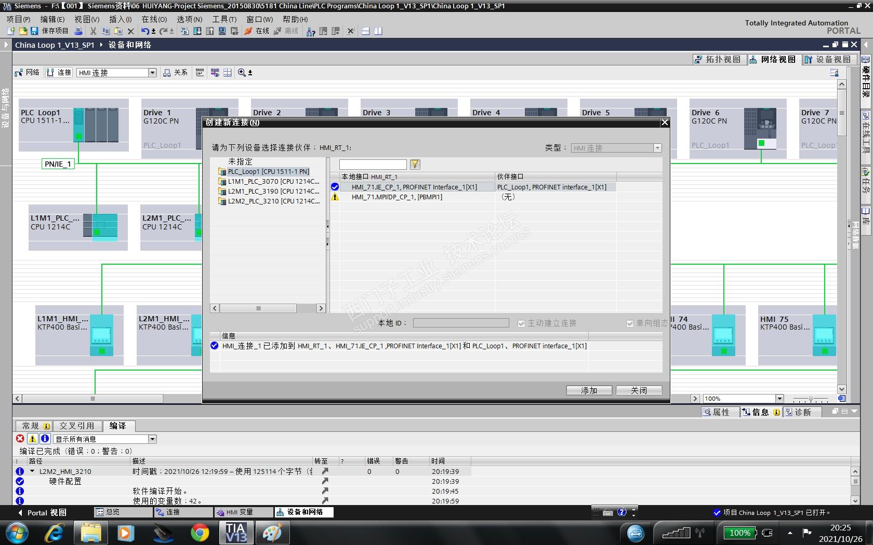Collapse the L2M2_HMI_3210 tree row
The image size is (873, 545).
32,471
